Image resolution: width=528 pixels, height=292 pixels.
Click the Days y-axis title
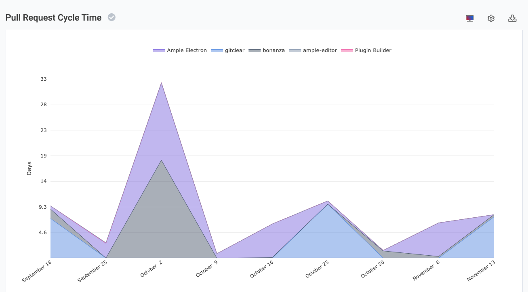click(29, 168)
